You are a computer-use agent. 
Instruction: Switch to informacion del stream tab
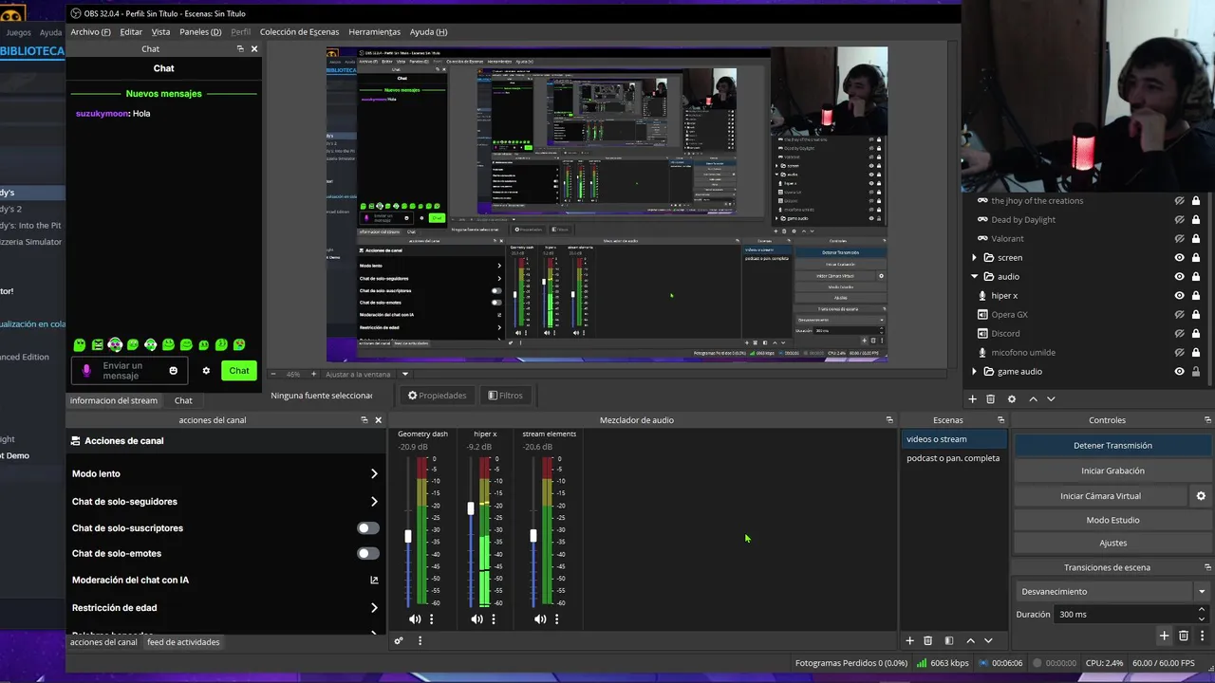114,400
